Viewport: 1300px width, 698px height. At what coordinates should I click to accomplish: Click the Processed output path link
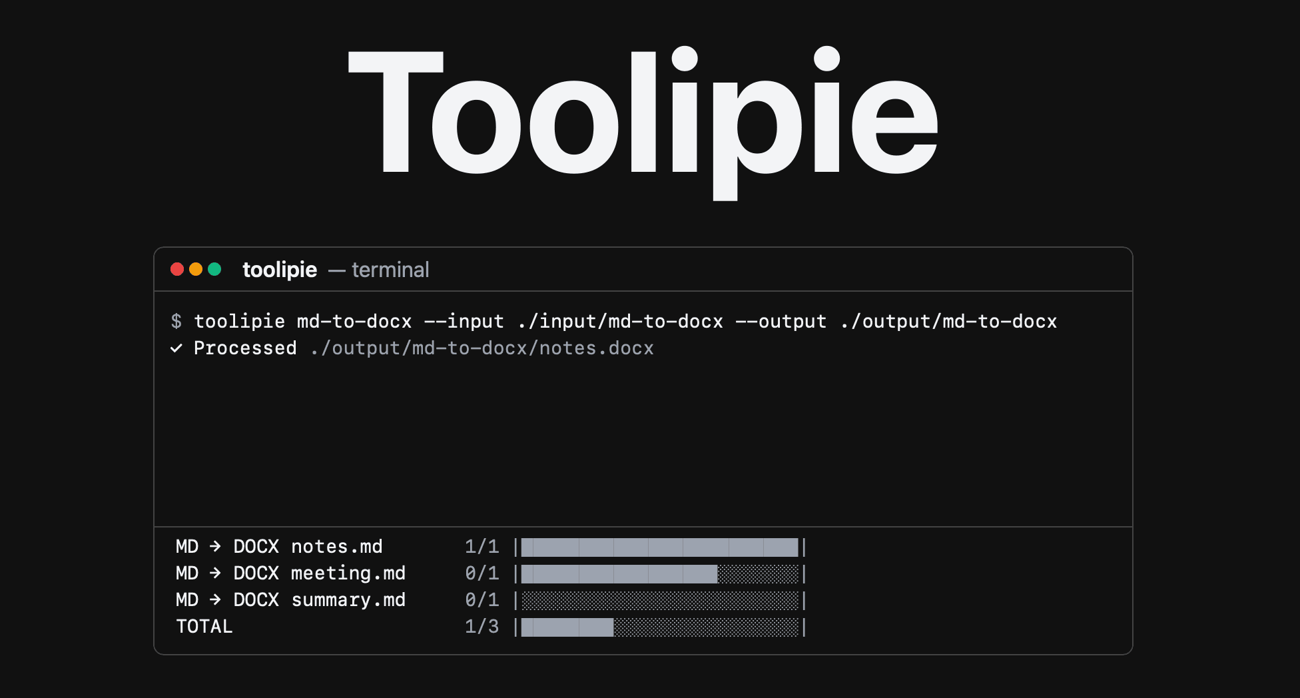[x=483, y=348]
